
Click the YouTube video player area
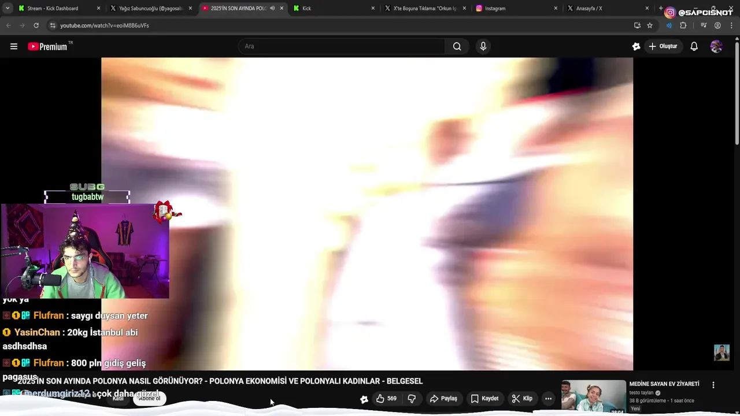tap(367, 214)
